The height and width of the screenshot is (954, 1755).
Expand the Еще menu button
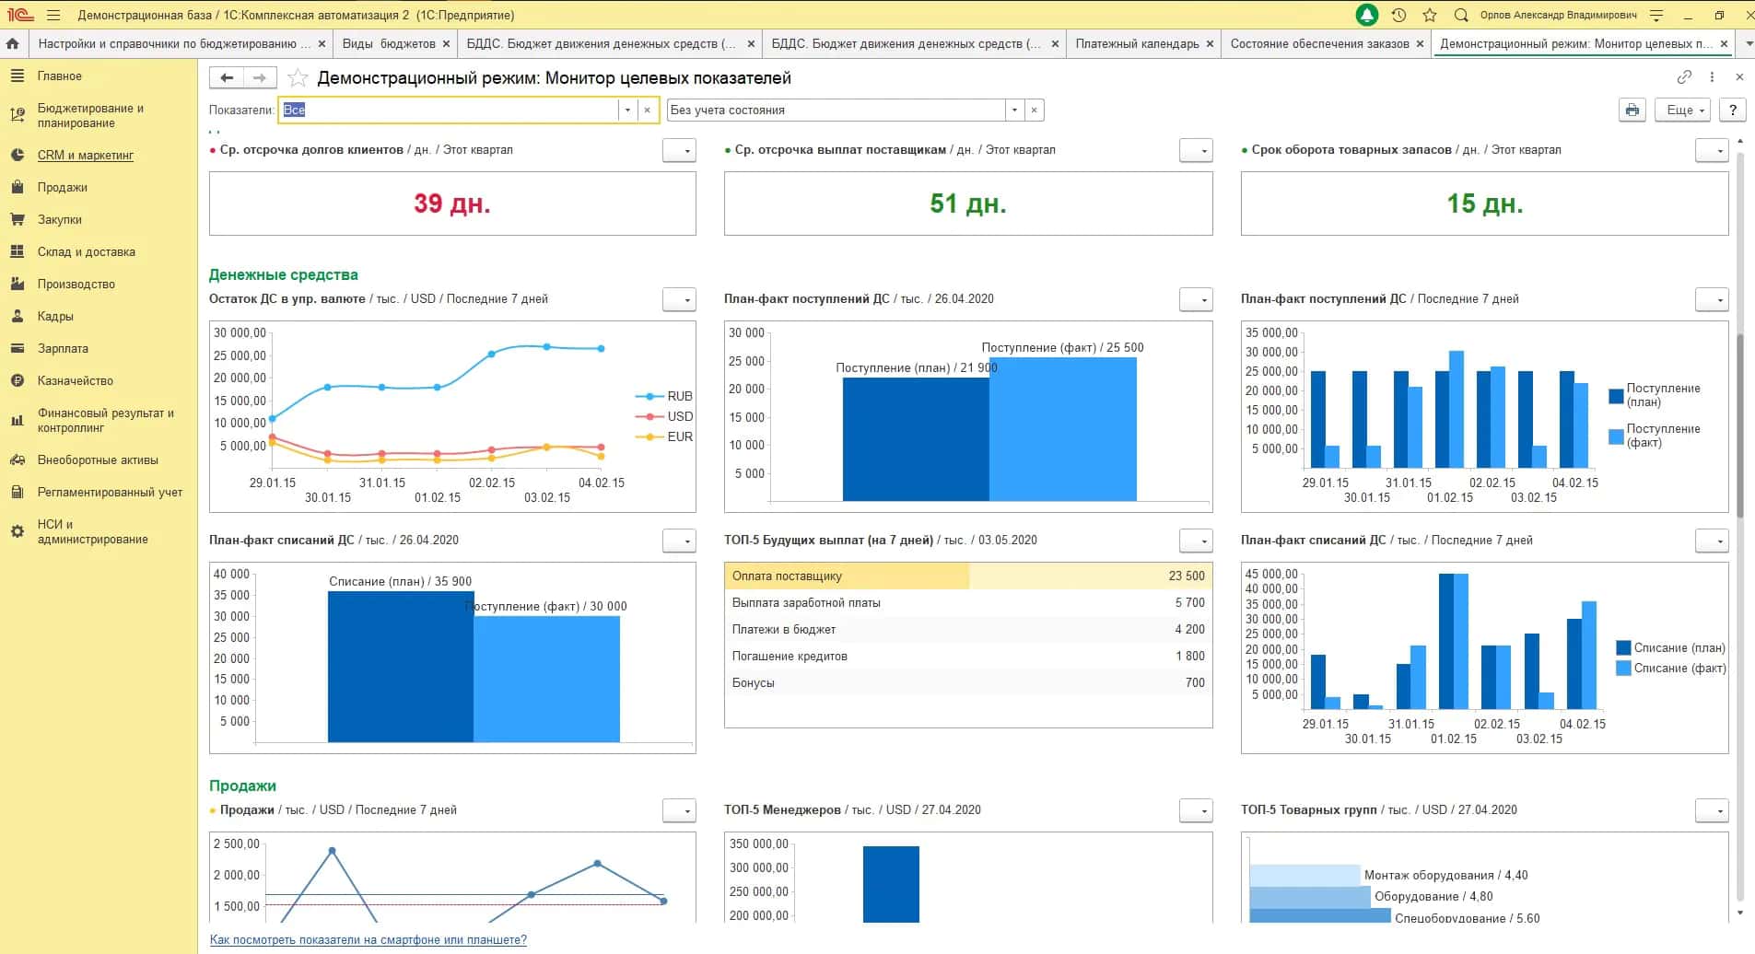point(1682,110)
